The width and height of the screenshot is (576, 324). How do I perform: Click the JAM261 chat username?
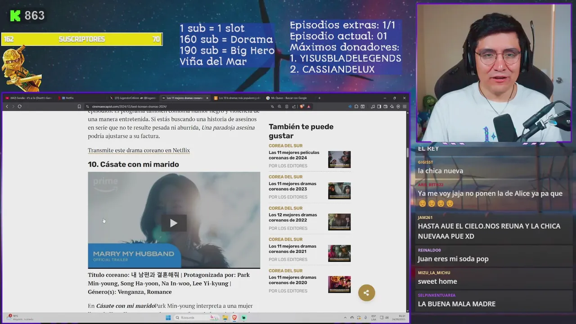(425, 217)
